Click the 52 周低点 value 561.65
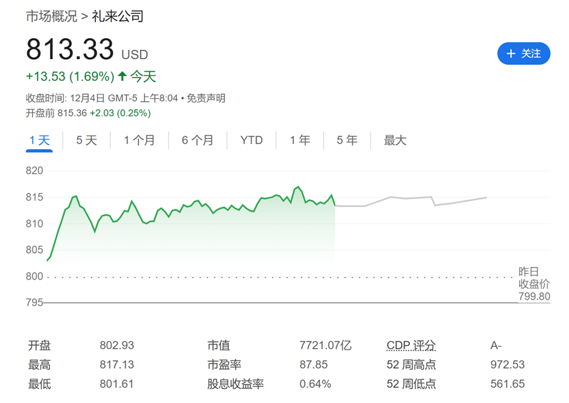Image resolution: width=569 pixels, height=403 pixels. 507,384
